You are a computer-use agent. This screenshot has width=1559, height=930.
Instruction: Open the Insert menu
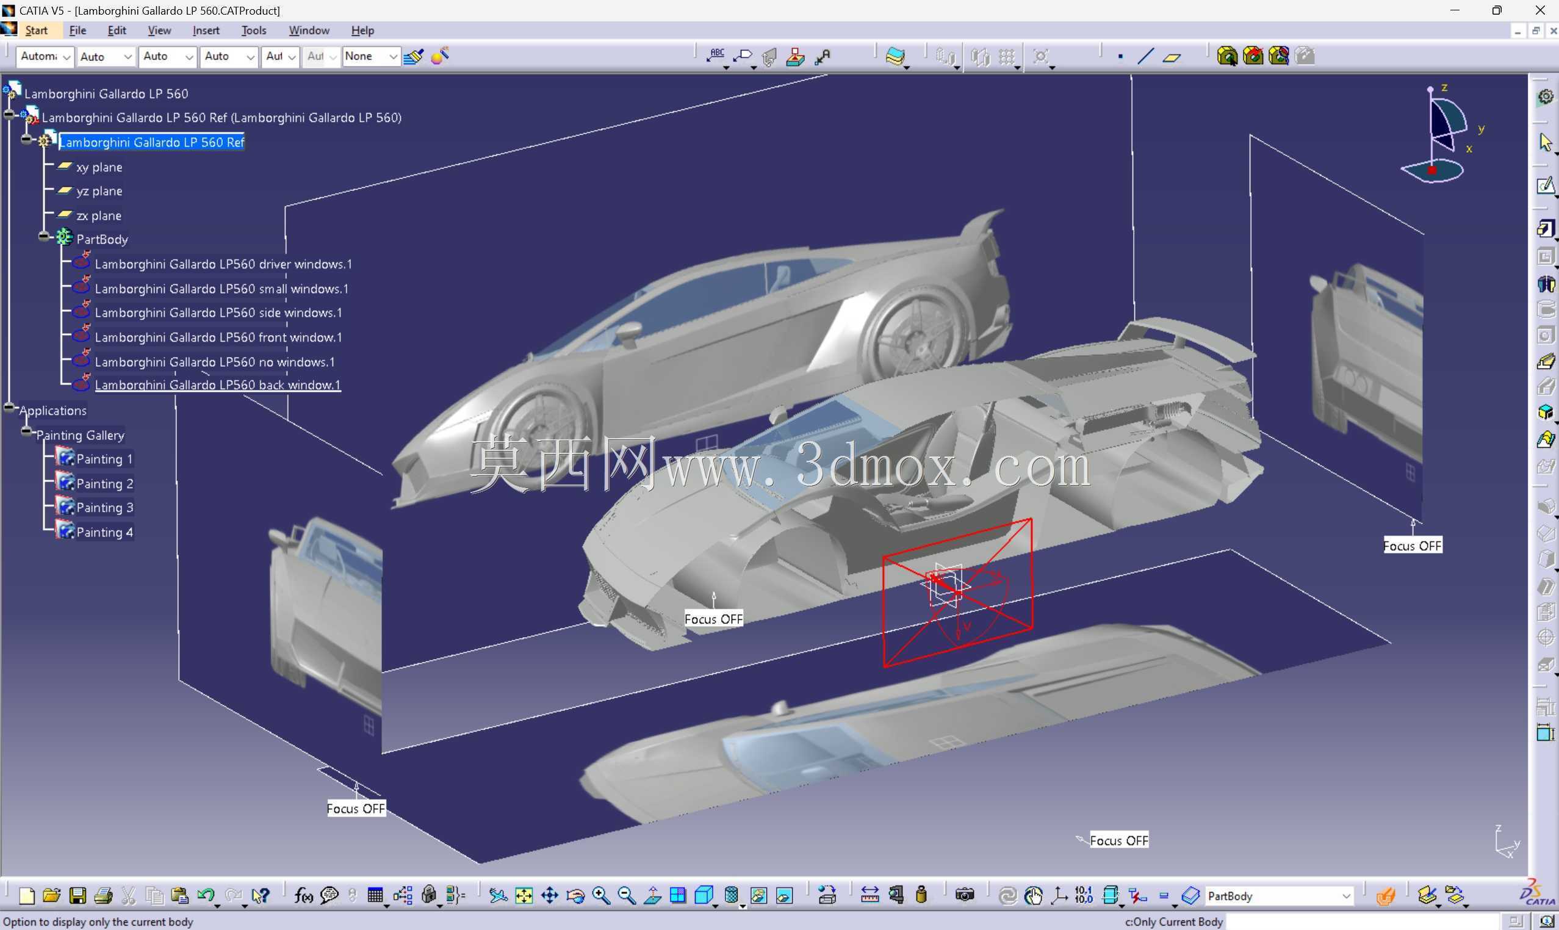(x=206, y=30)
